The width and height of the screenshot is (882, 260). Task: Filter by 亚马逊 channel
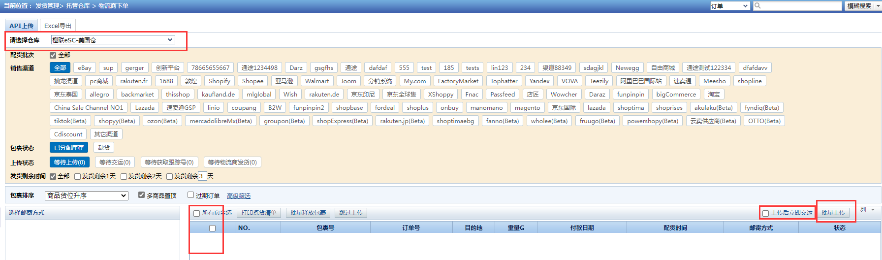[284, 81]
